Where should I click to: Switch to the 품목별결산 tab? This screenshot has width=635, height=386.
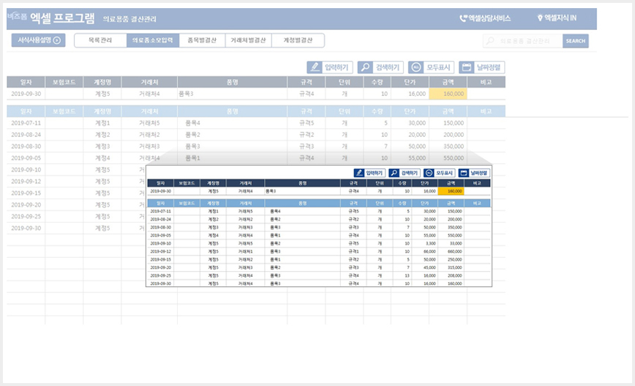202,40
